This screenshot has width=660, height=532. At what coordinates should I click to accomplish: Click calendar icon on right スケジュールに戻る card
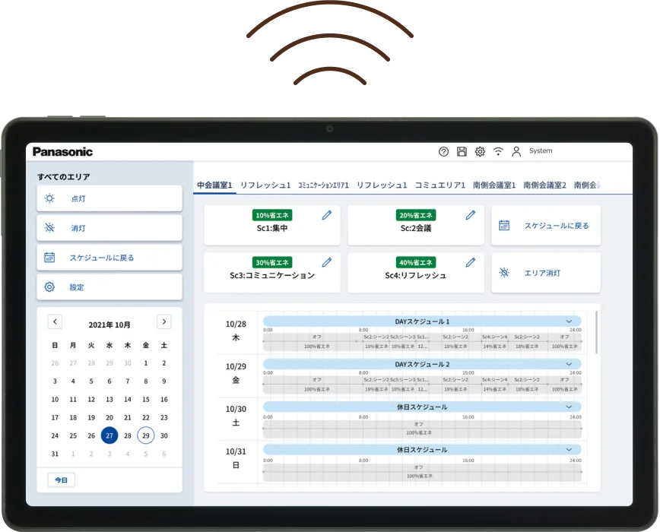coord(504,226)
